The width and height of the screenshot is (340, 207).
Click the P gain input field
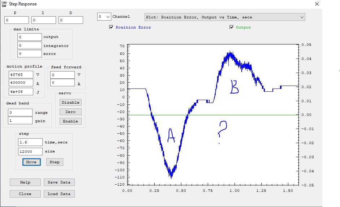click(17, 20)
